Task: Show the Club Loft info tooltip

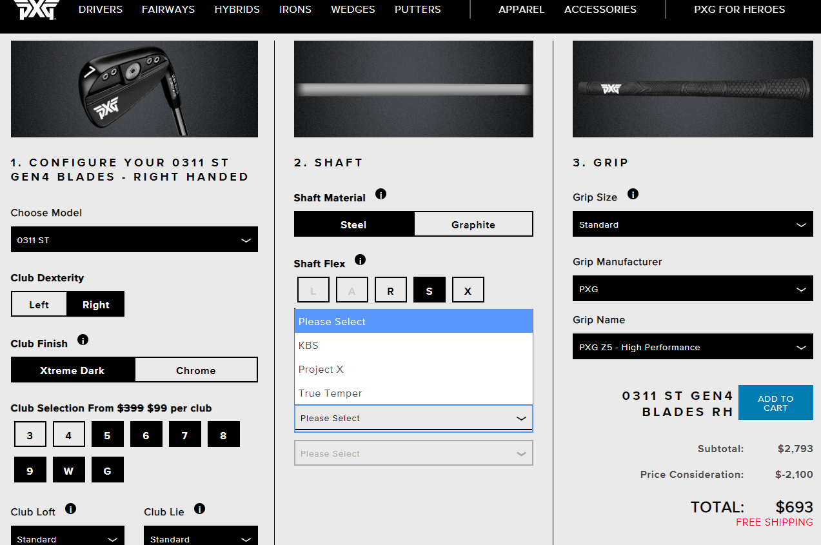Action: coord(71,509)
